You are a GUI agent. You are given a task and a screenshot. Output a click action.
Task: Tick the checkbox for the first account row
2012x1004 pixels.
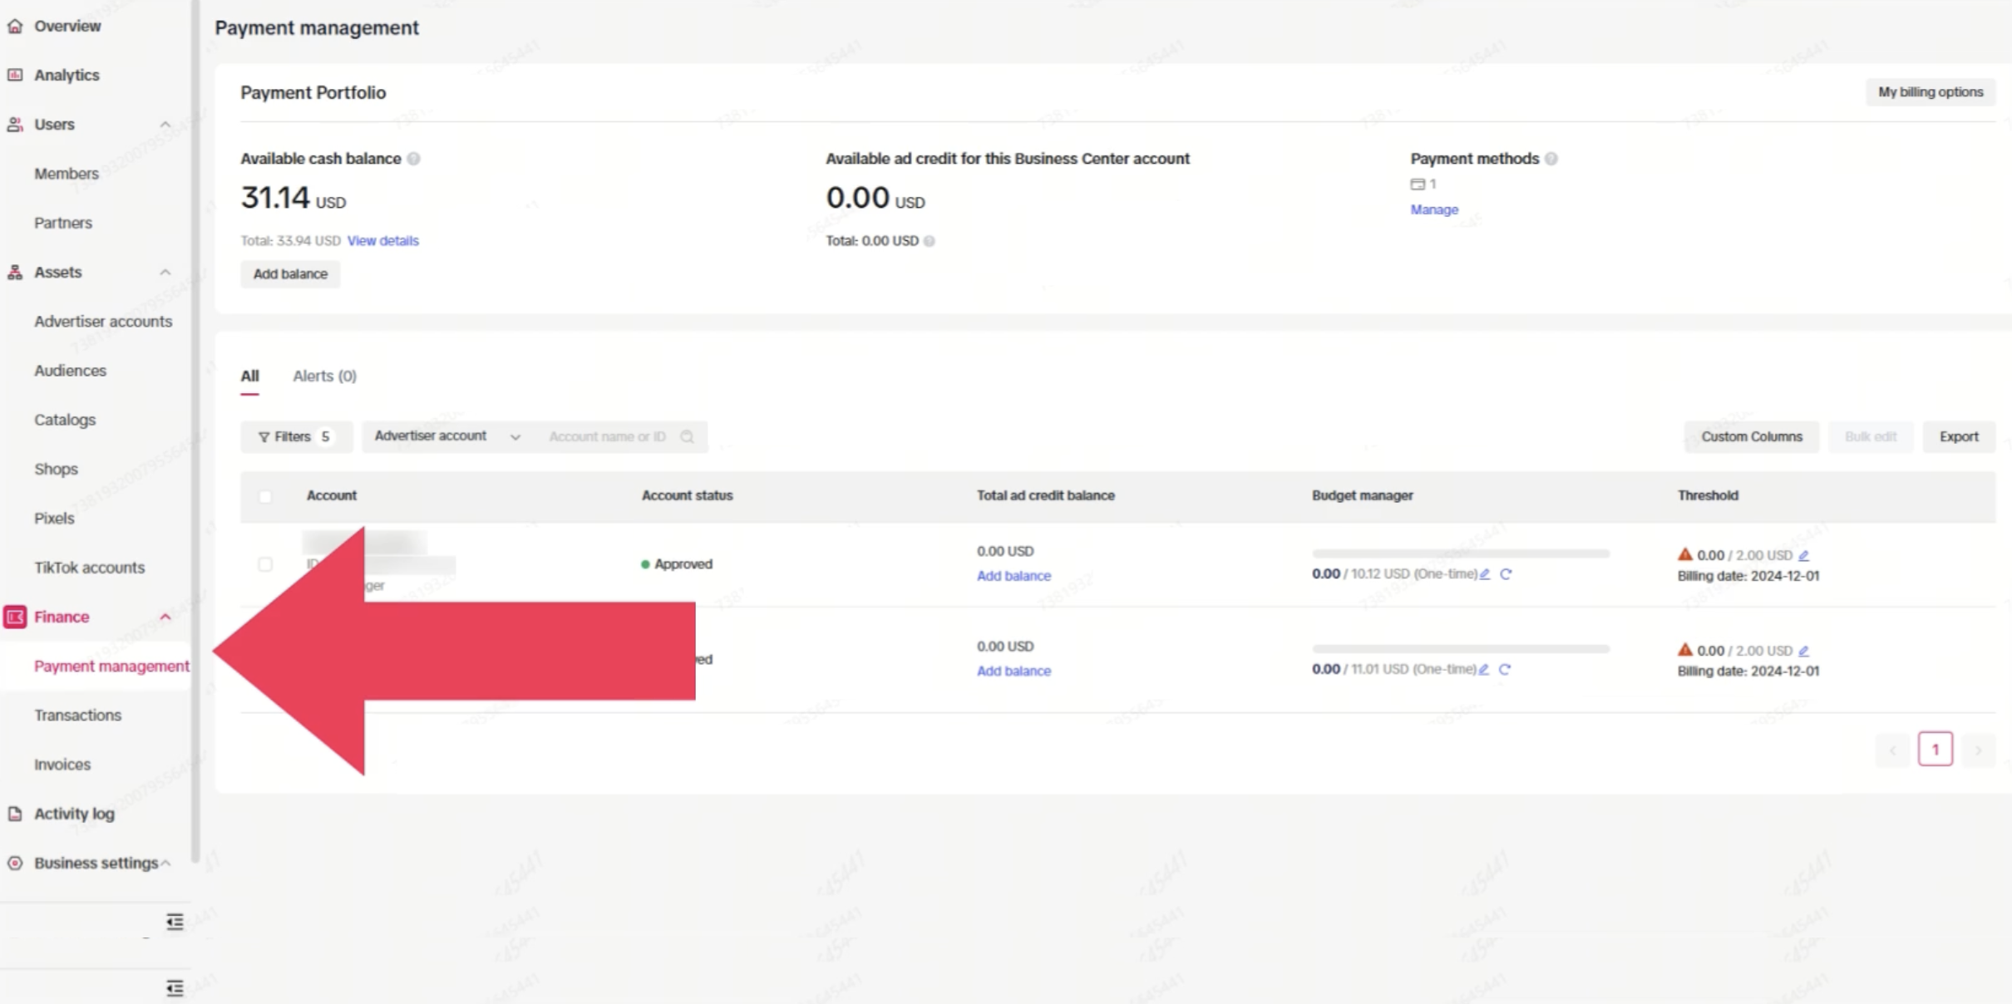click(265, 564)
